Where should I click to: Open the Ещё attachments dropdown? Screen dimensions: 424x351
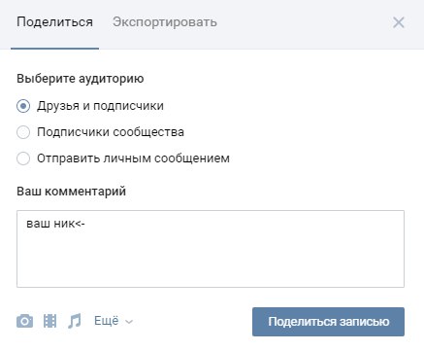(x=114, y=321)
